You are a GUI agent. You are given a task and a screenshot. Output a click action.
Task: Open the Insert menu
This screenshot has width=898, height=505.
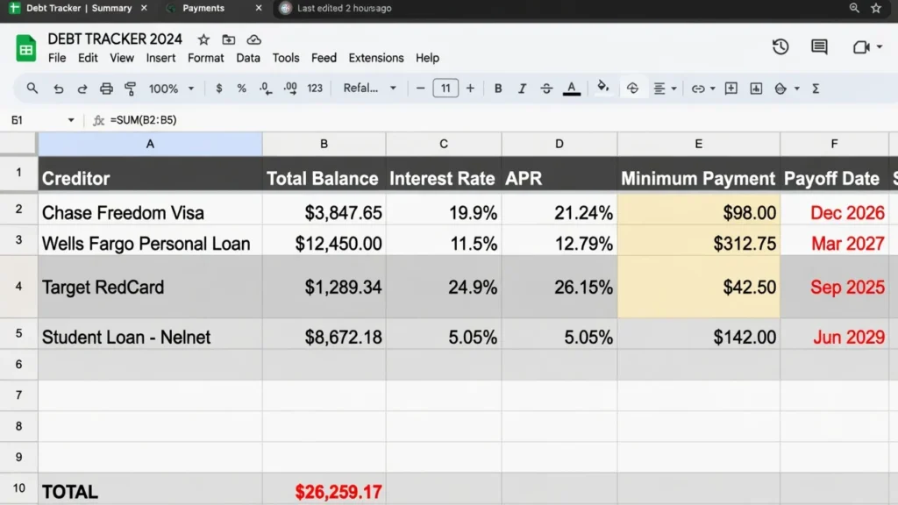tap(160, 58)
